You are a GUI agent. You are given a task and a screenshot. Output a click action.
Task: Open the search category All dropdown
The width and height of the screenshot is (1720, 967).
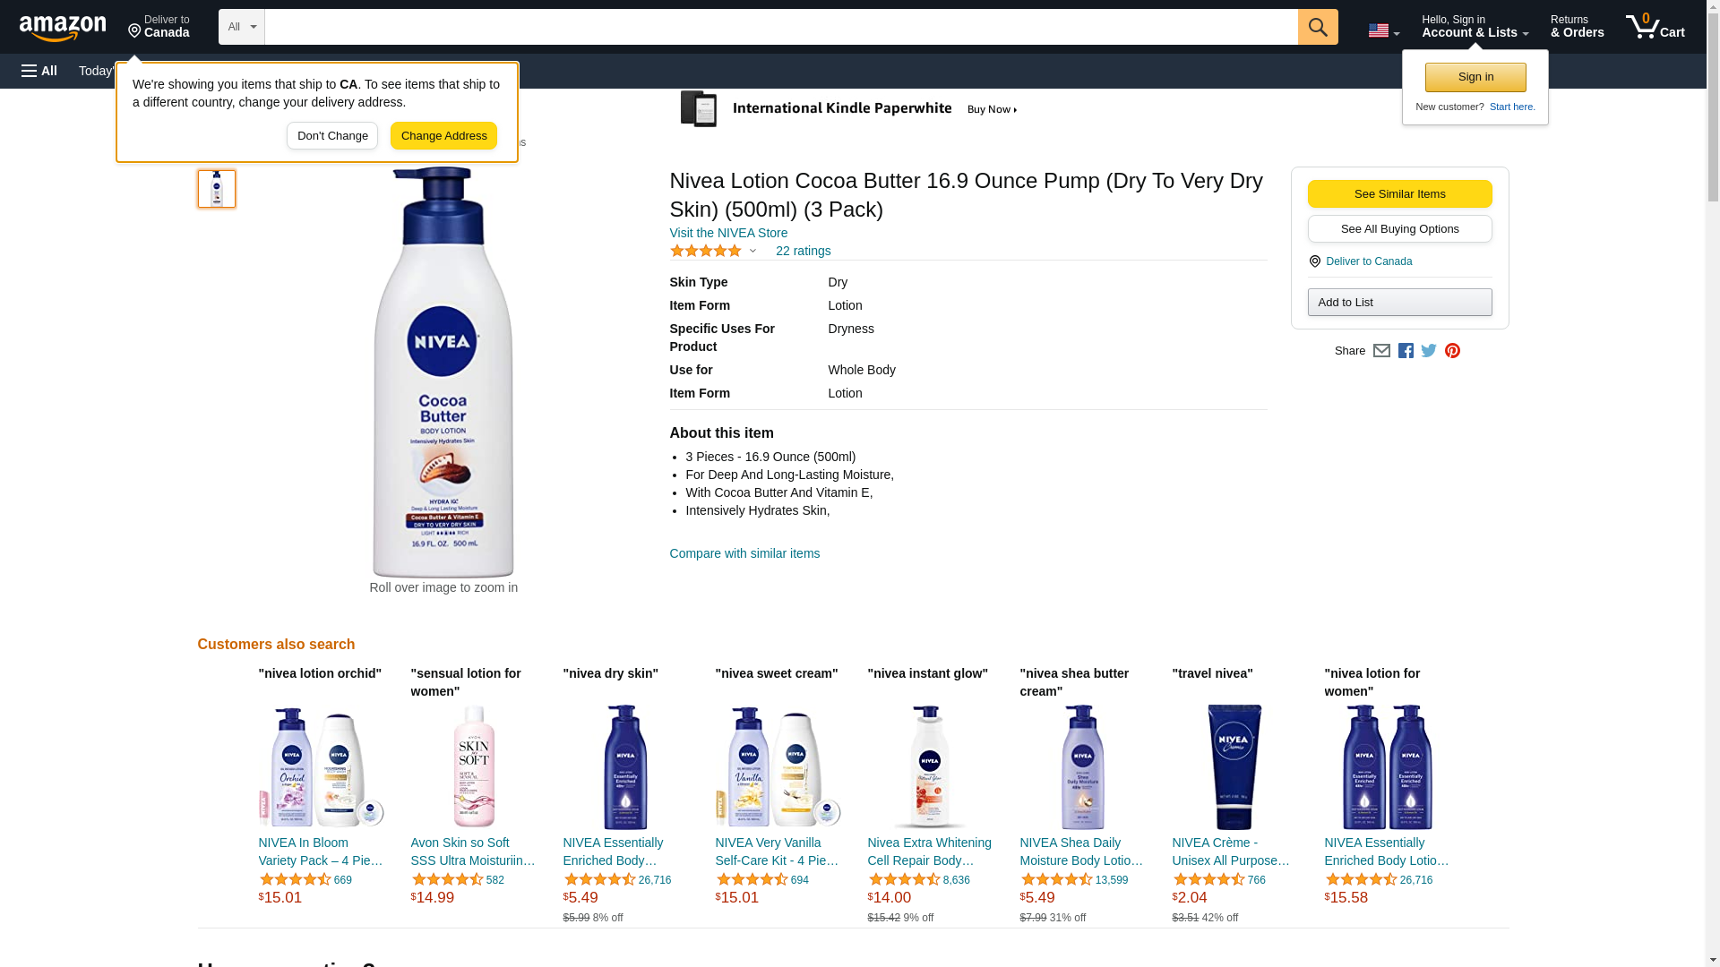pos(242,27)
